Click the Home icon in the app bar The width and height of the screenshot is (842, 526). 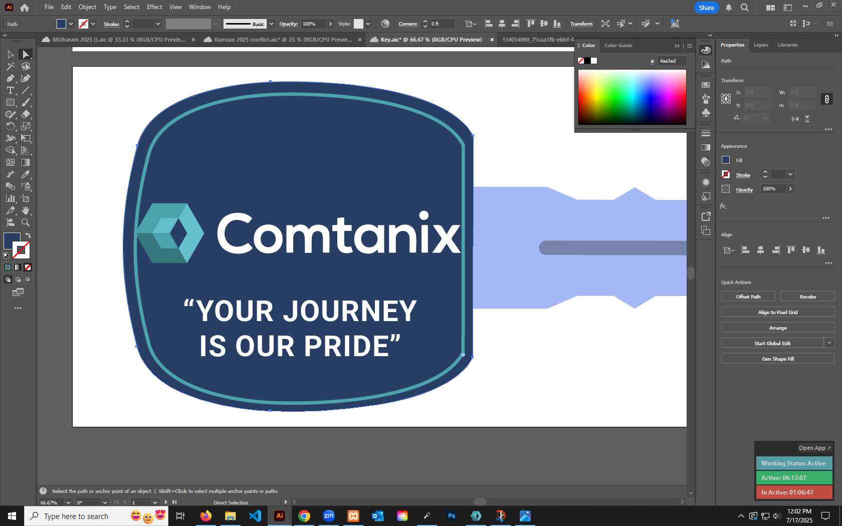pos(25,8)
